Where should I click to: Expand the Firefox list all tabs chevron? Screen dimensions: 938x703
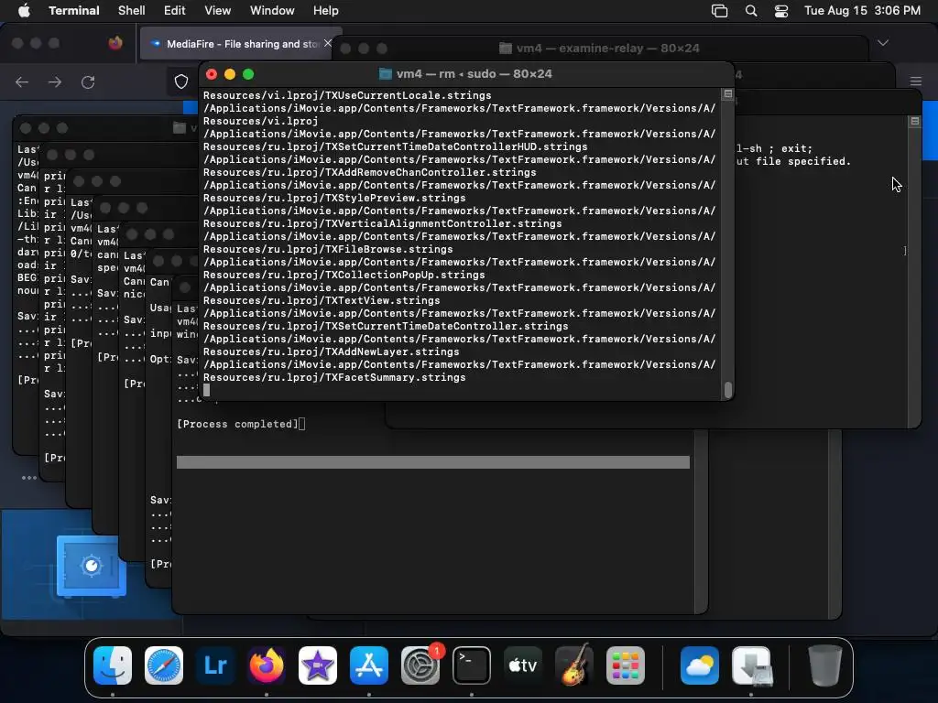[x=883, y=43]
